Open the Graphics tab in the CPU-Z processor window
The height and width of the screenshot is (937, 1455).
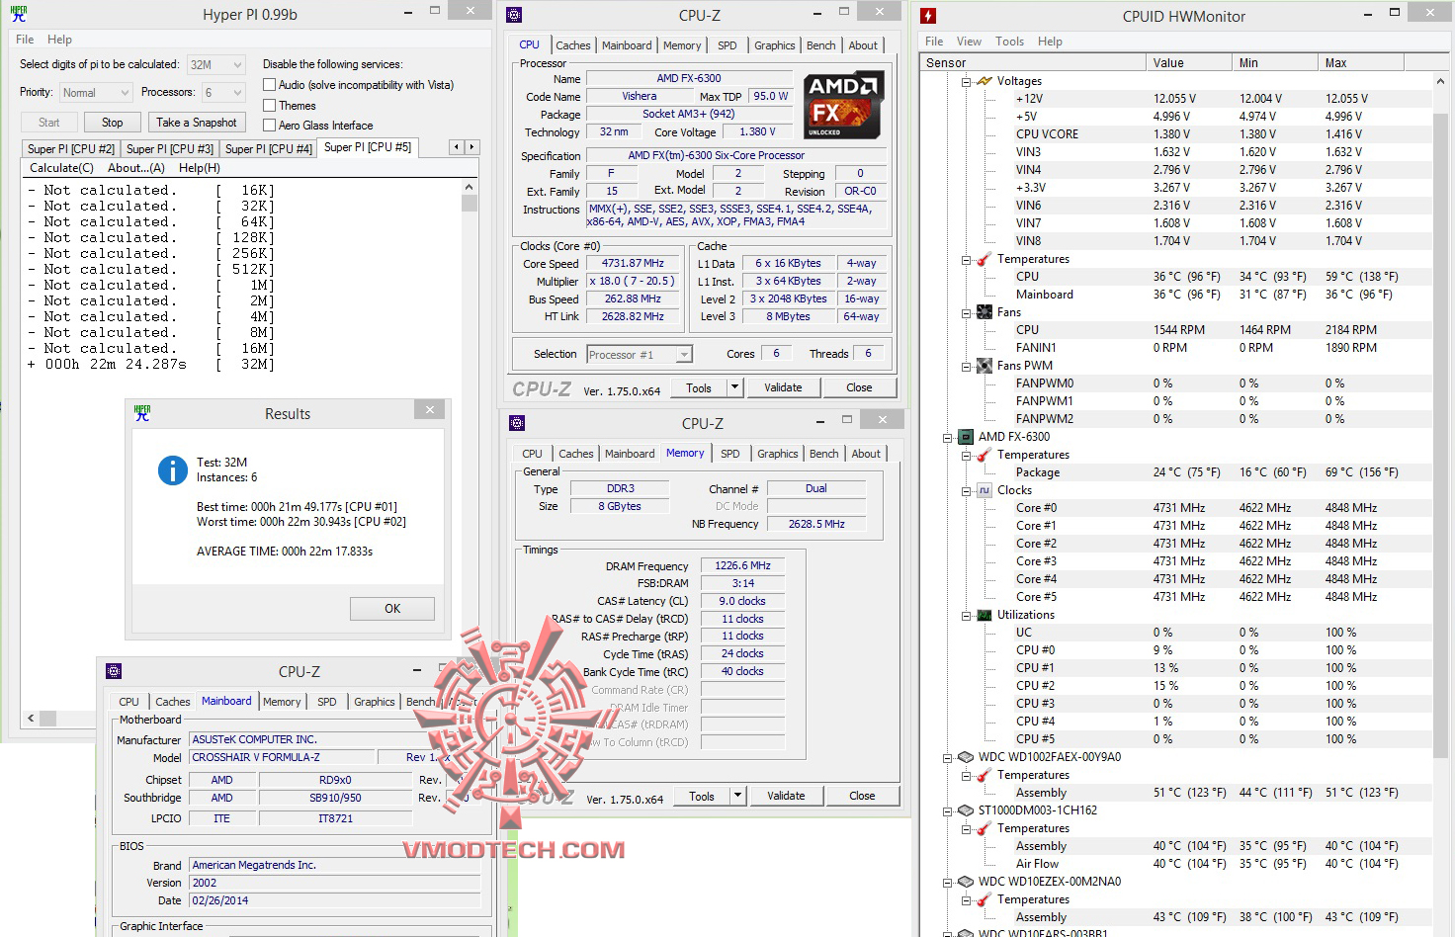click(775, 45)
